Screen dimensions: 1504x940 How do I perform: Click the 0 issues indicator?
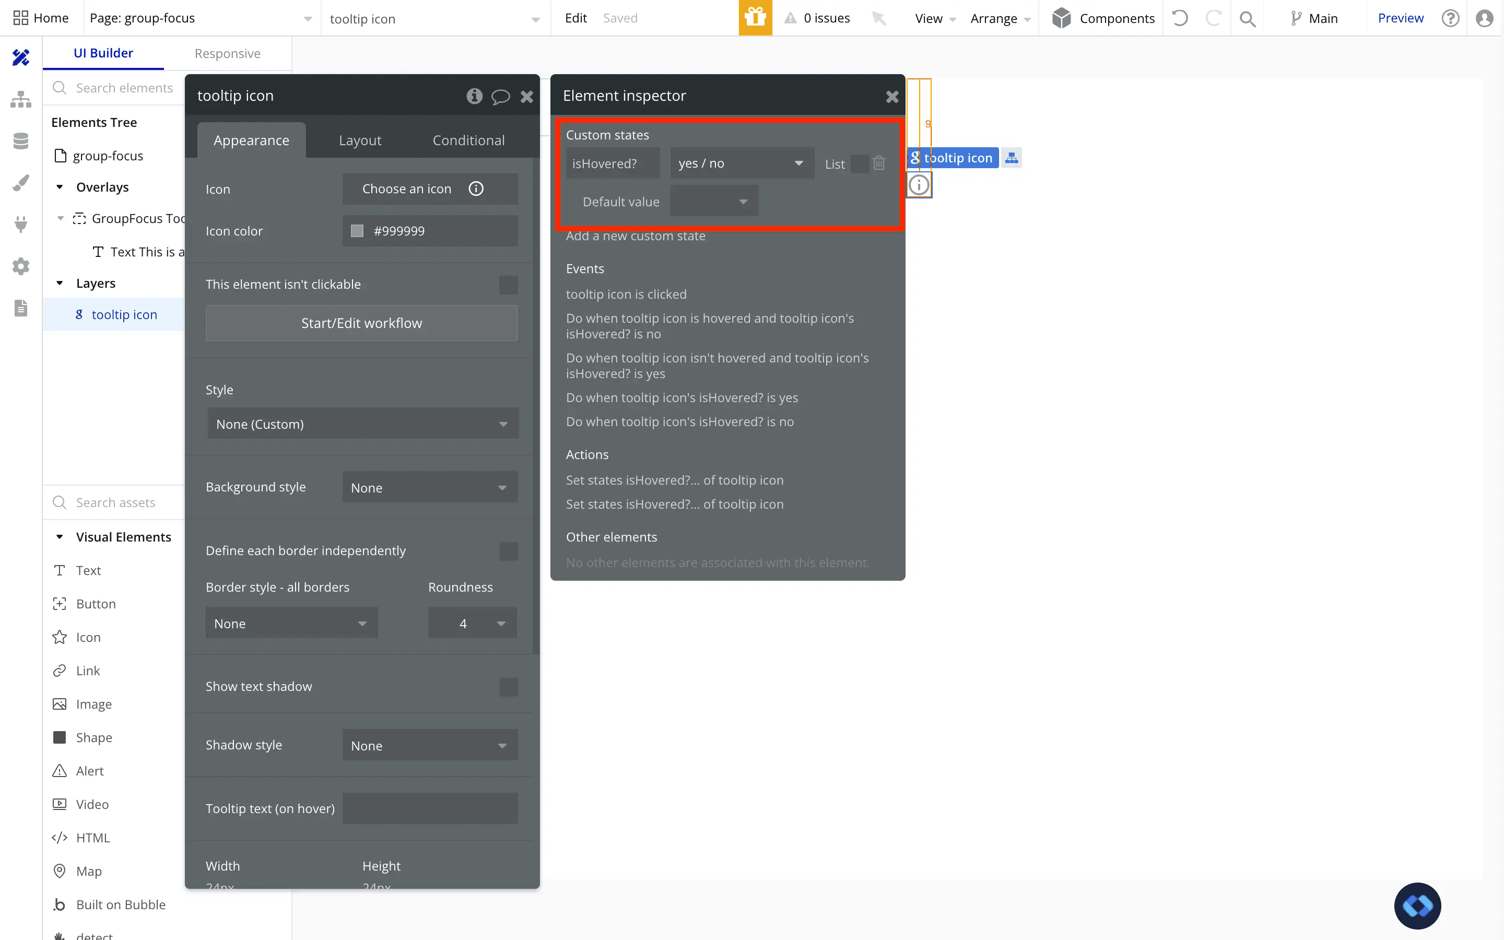818,18
